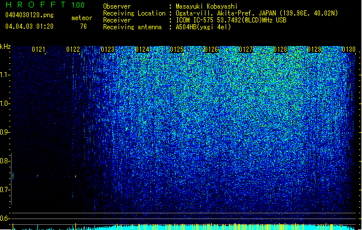
Task: Select the 0.9 kHz frequency tick
Action: (5, 132)
